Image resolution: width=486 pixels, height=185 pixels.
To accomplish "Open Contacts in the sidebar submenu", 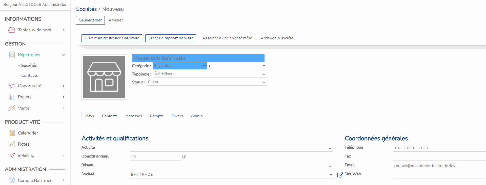I will pyautogui.click(x=30, y=75).
